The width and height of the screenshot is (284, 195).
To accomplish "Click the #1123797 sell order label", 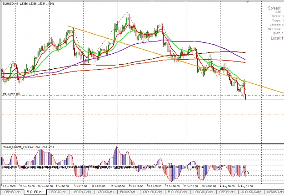I will pyautogui.click(x=11, y=94).
